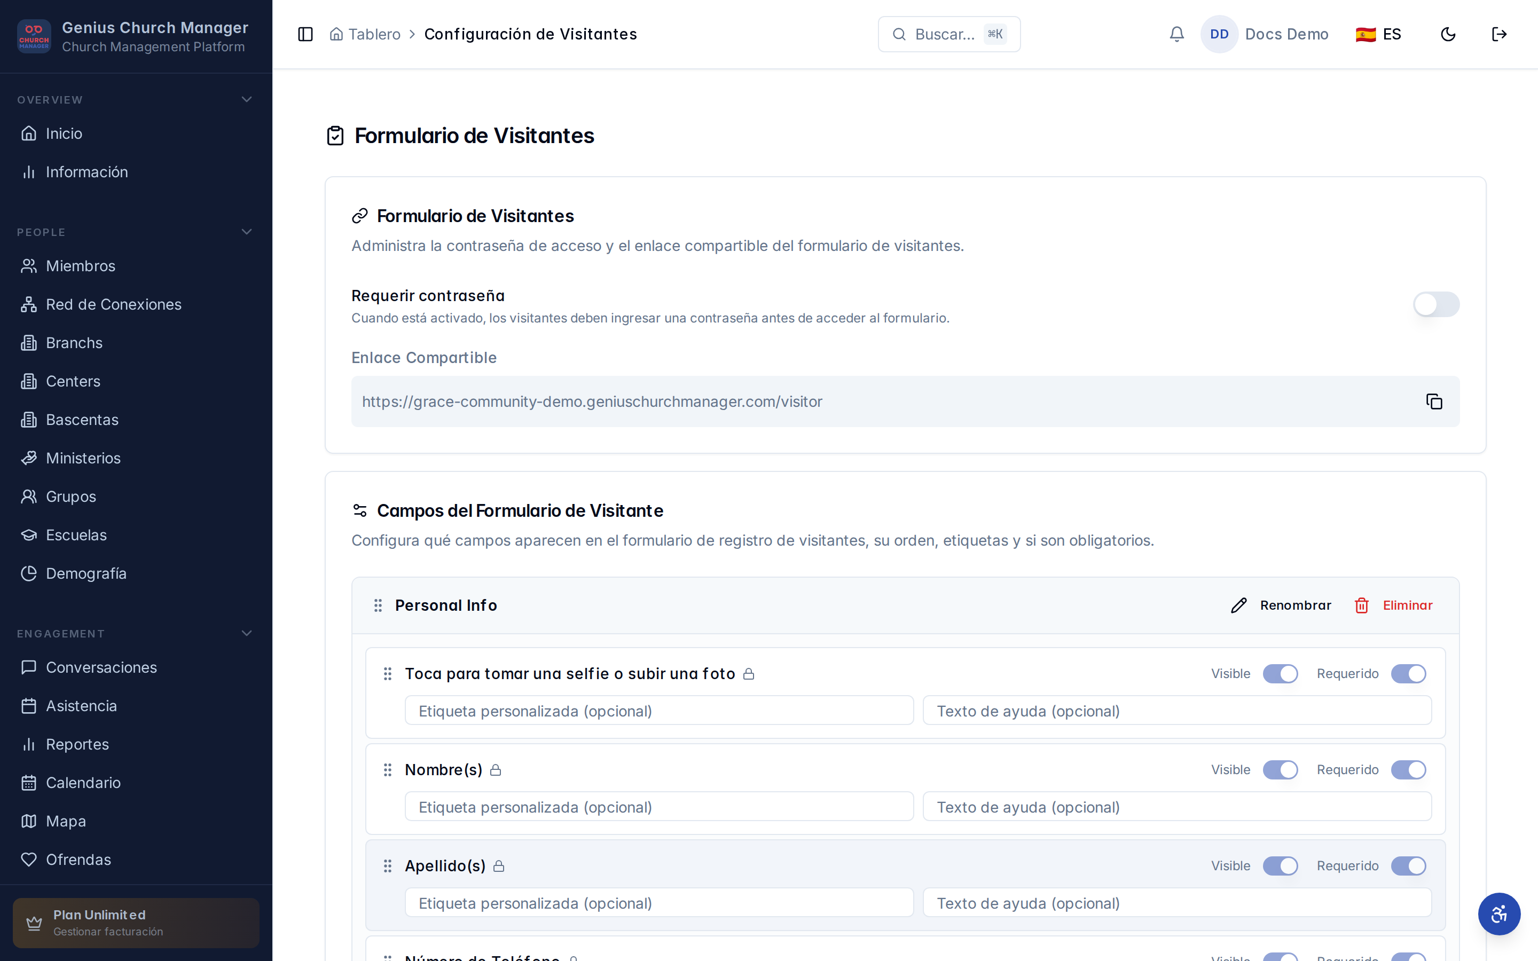Image resolution: width=1538 pixels, height=961 pixels.
Task: Click the Genius Church Manager logo
Action: pos(34,36)
